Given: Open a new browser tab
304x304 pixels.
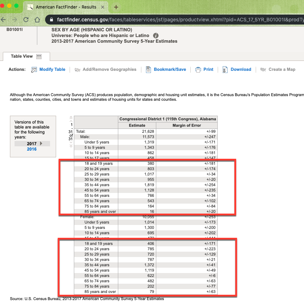Looking at the screenshot, I should click(116, 7).
